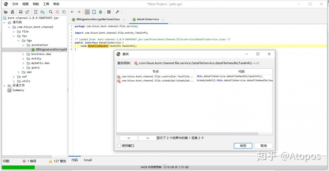Expand the xml folder node
The width and height of the screenshot is (329, 171).
(19, 72)
